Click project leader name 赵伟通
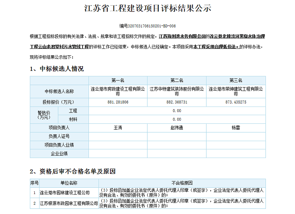 click(177, 128)
